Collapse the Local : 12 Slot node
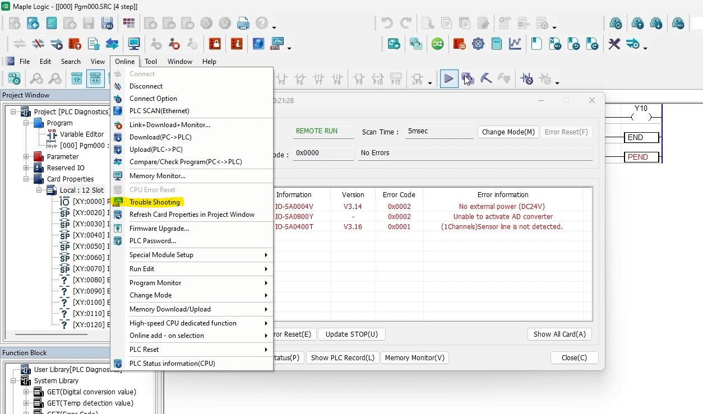 pos(38,190)
